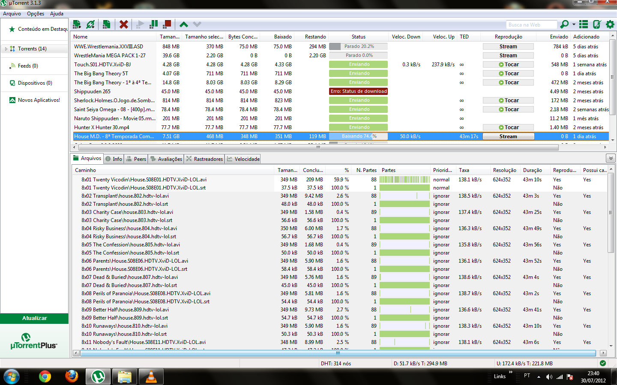Switch to the Rastreadores tab
This screenshot has width=617, height=385.
pyautogui.click(x=204, y=159)
